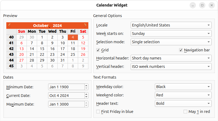Screen dimensions: 218x121
Task: Close the Calendar Widget window
Action: [211, 5]
